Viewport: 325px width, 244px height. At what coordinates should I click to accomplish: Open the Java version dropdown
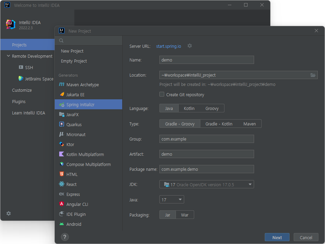tap(171, 200)
